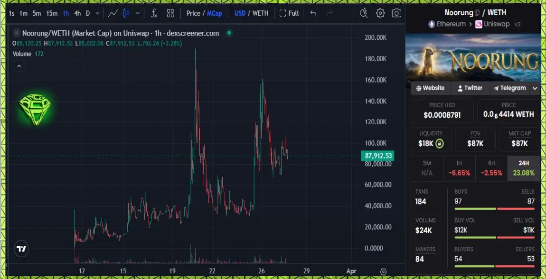
Task: Click the PRICE USD $0.0008791 box
Action: click(x=442, y=111)
